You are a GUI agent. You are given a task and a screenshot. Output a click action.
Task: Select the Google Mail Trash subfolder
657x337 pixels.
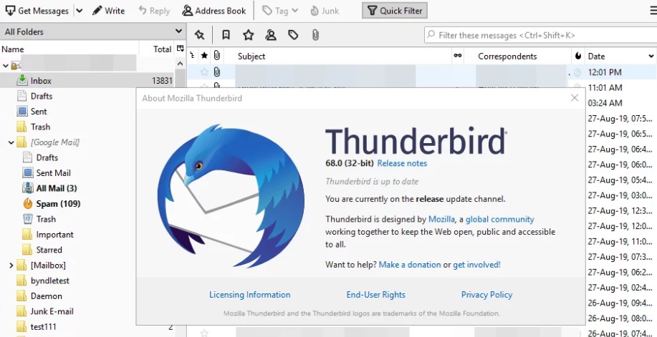(46, 219)
